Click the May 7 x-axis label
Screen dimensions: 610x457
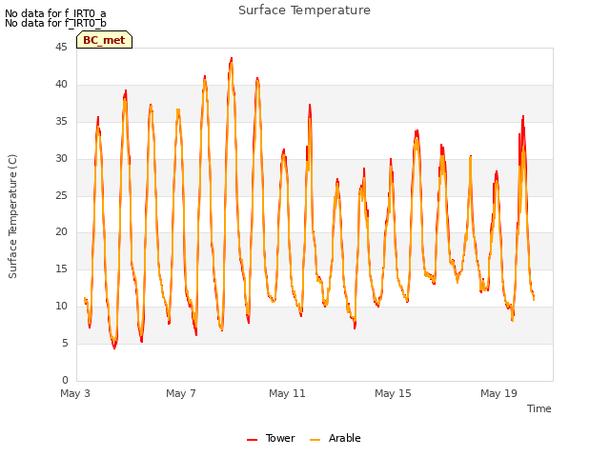click(x=181, y=393)
